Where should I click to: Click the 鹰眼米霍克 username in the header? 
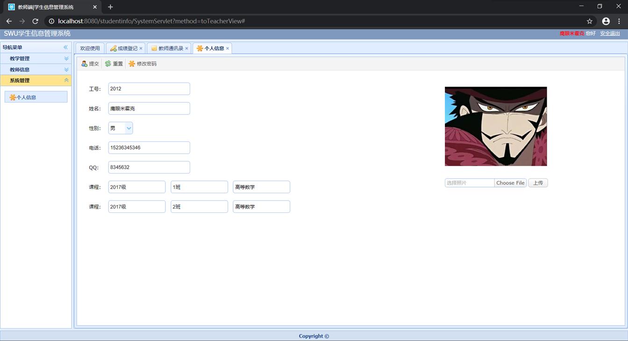point(572,34)
